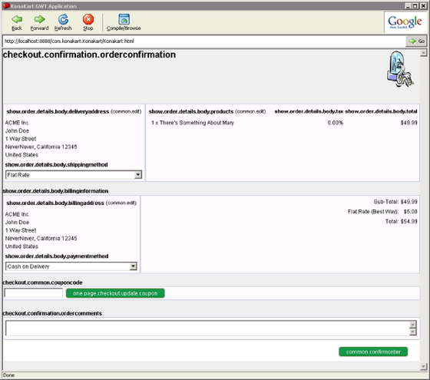Image resolution: width=430 pixels, height=380 pixels.
Task: Click the Refresh toolbar icon
Action: (x=63, y=19)
